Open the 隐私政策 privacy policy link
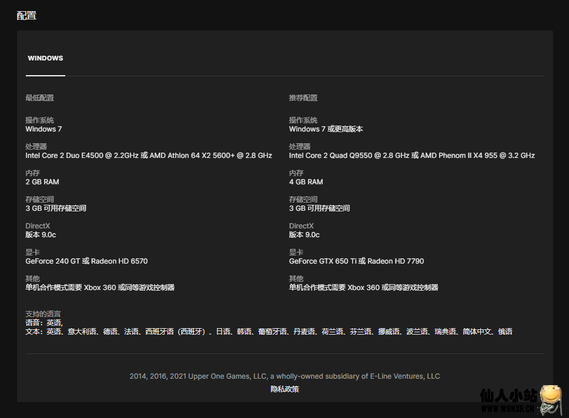The width and height of the screenshot is (569, 418). [284, 389]
